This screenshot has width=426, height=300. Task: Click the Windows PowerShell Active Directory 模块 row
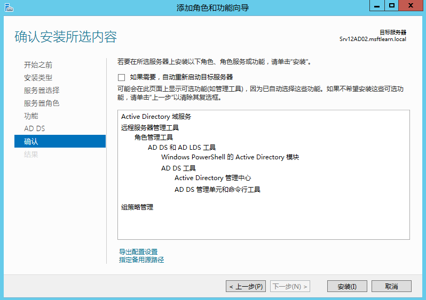point(230,157)
